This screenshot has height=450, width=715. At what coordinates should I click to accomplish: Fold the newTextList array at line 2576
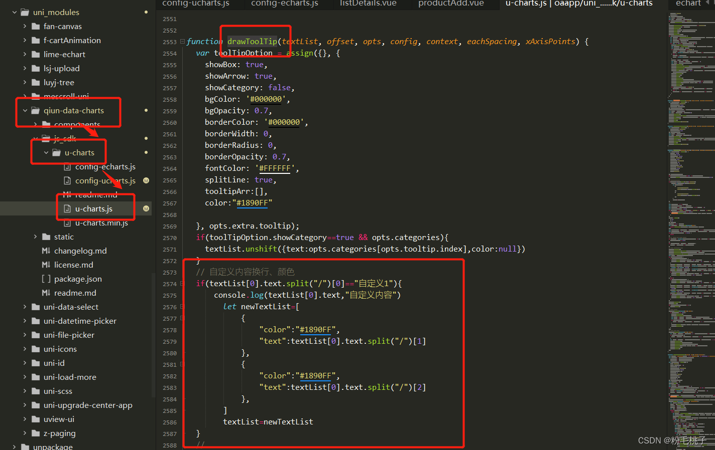[182, 307]
